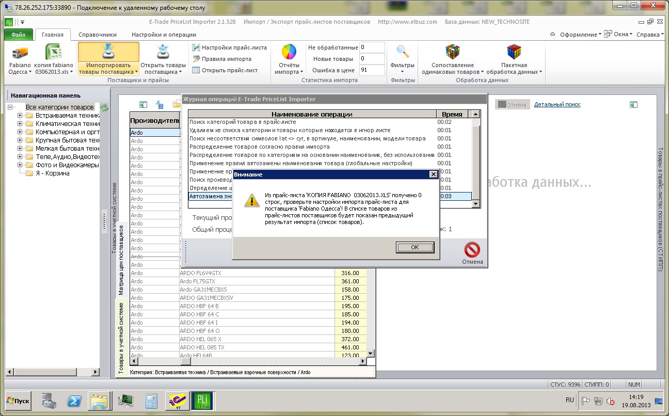Open the Файл tab
Screen dimensions: 669x416
point(19,35)
